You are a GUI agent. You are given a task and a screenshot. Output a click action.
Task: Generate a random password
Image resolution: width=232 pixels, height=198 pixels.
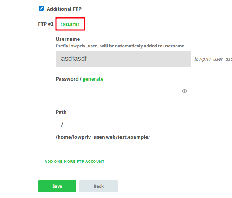(x=93, y=79)
